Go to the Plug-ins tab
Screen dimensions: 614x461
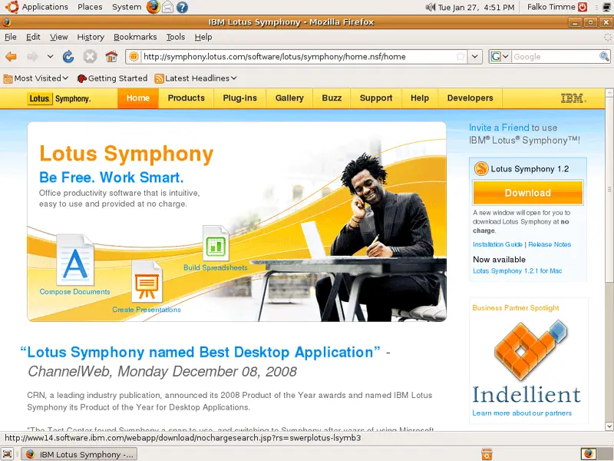(x=240, y=98)
